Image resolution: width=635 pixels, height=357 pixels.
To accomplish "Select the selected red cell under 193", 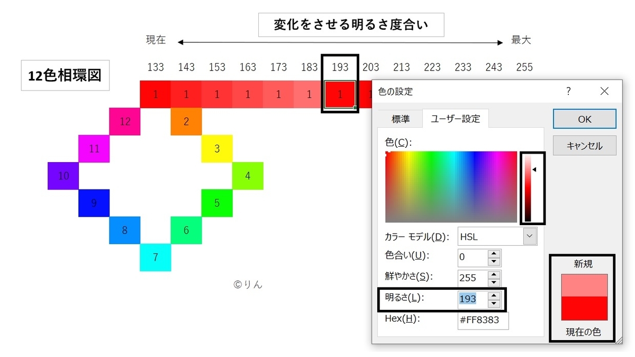I will 340,94.
